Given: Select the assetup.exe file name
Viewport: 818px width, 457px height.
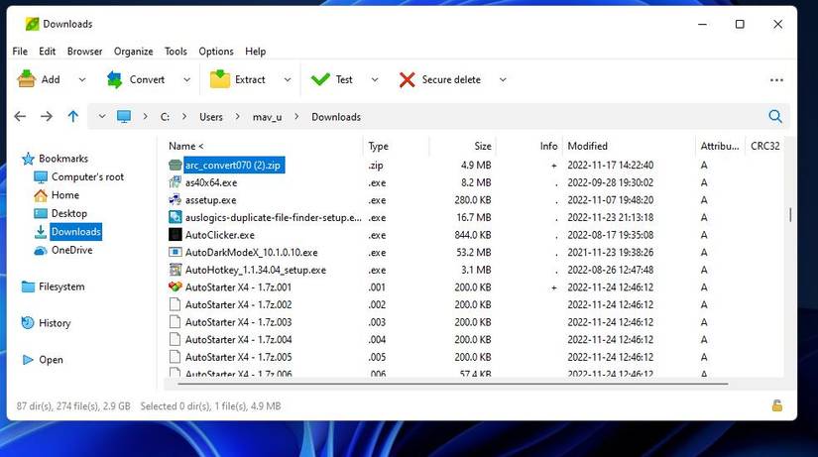Looking at the screenshot, I should click(210, 200).
